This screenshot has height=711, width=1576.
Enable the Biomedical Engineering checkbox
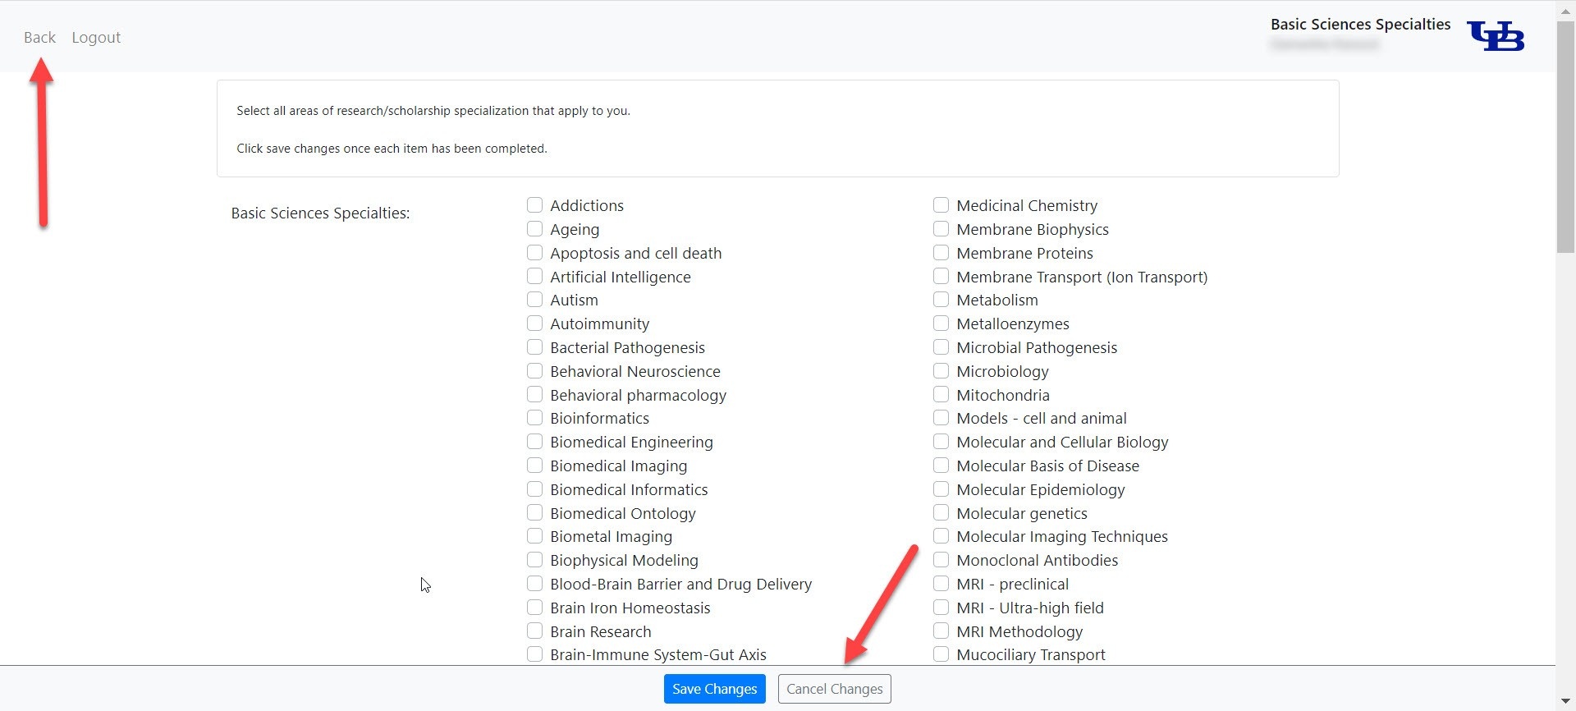click(535, 442)
